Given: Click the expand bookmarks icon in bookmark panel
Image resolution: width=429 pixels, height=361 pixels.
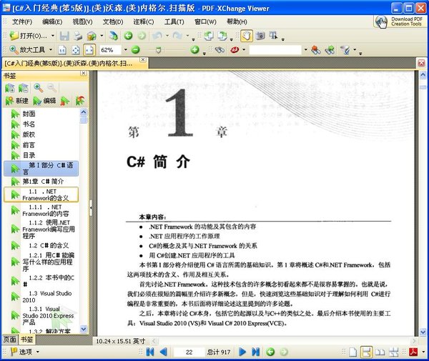Looking at the screenshot, I should (x=10, y=88).
